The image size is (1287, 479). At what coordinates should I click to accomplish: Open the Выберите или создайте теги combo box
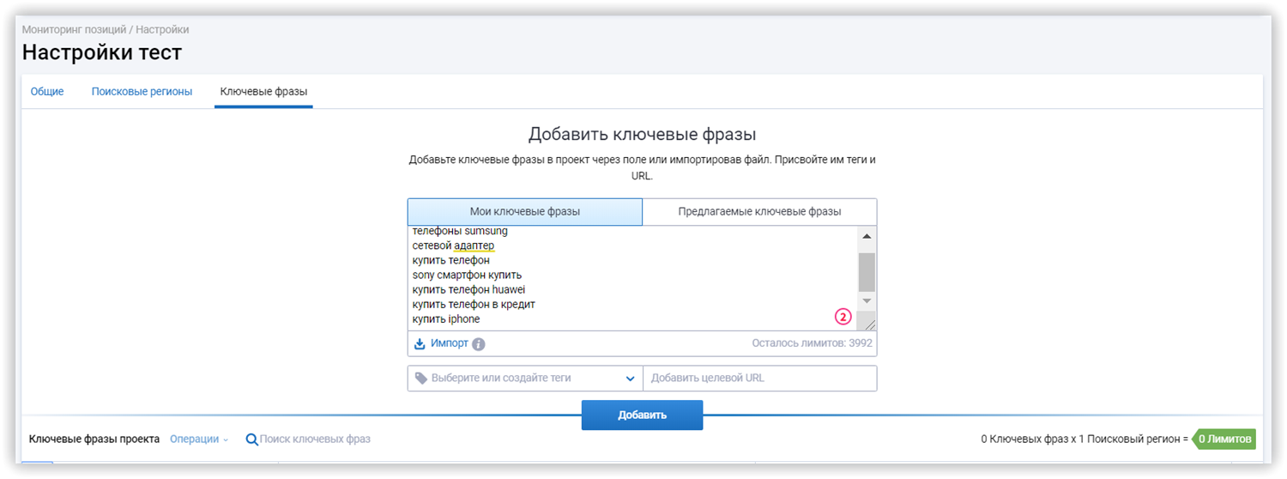pyautogui.click(x=525, y=379)
